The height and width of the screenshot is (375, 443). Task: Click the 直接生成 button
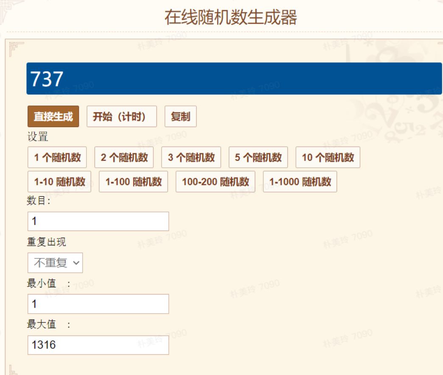pos(53,117)
